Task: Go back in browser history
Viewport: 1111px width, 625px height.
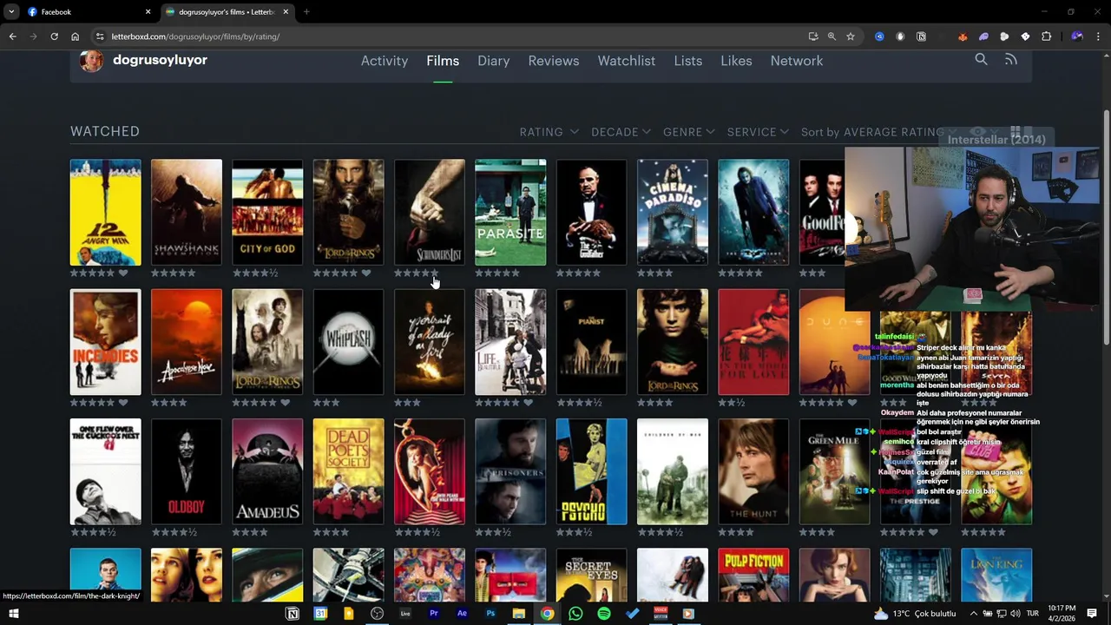Action: tap(12, 36)
